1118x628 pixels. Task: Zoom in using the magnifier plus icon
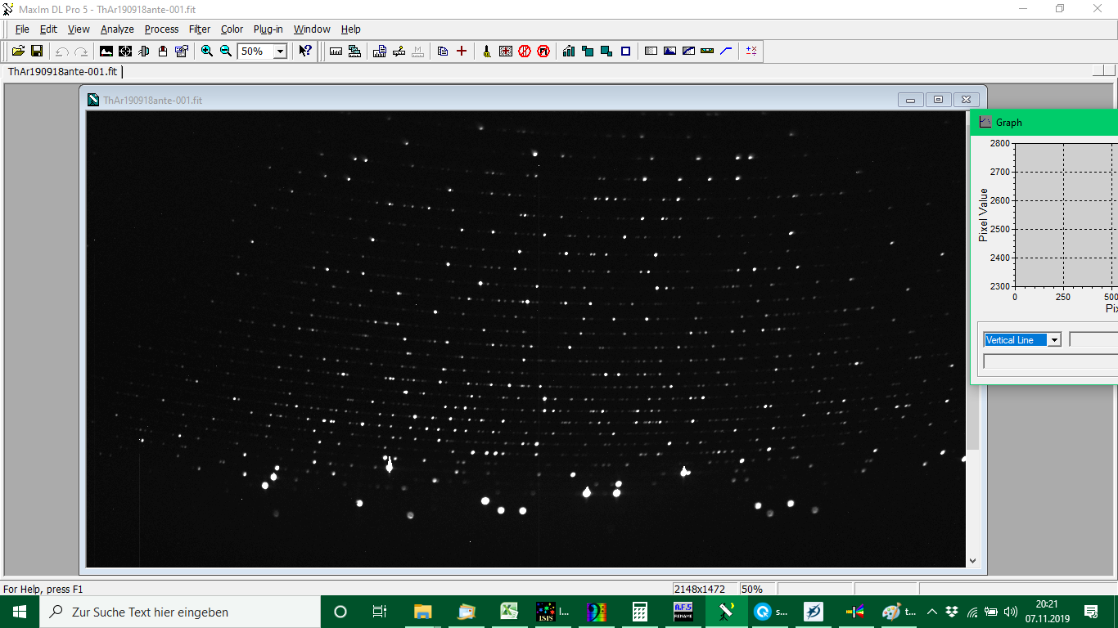pyautogui.click(x=207, y=51)
